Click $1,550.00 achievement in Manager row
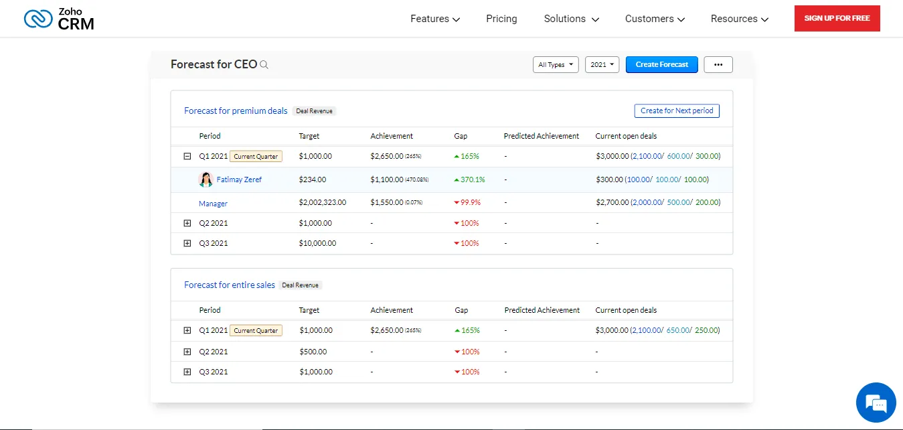The height and width of the screenshot is (430, 903). click(x=387, y=202)
